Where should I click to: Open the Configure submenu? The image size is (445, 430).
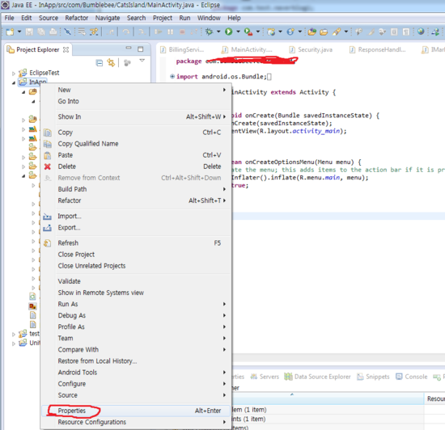tap(136, 384)
